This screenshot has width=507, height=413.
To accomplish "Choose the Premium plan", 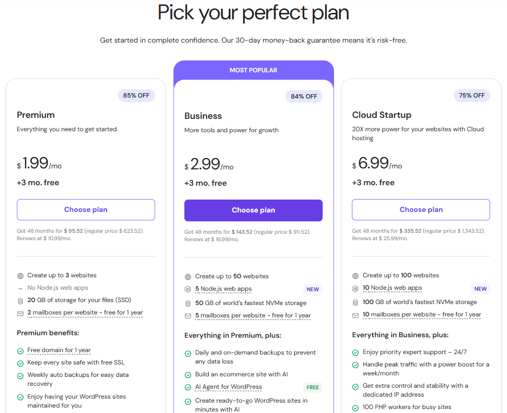I will (x=86, y=209).
